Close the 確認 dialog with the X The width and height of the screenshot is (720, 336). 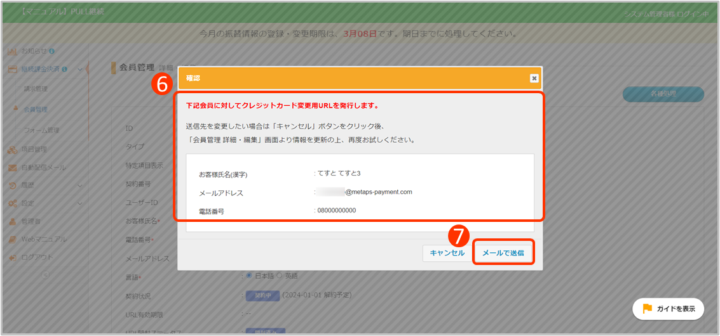(534, 78)
